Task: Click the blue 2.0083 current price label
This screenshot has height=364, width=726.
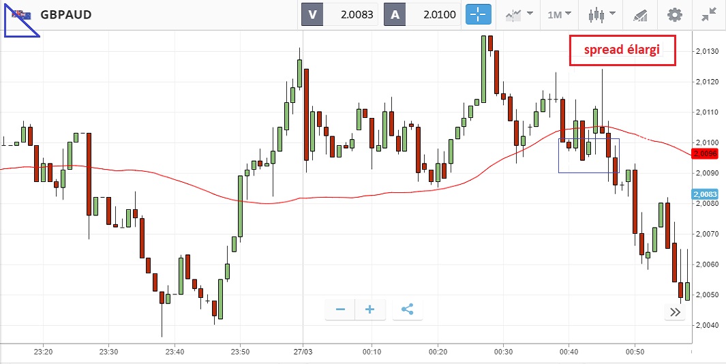Action: point(703,194)
